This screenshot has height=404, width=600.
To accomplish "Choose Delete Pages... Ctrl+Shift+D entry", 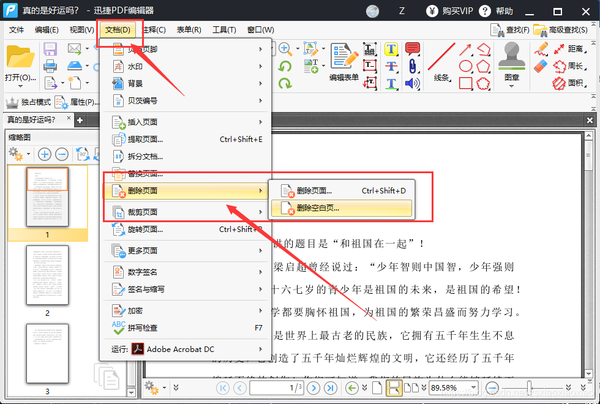I will pyautogui.click(x=342, y=190).
